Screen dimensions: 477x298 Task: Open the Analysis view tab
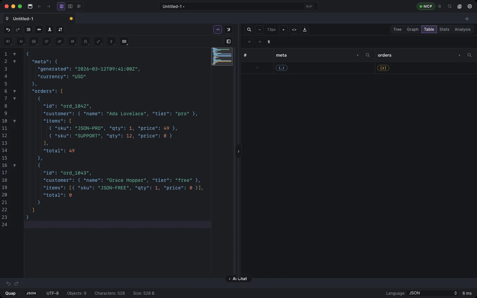[x=463, y=29]
